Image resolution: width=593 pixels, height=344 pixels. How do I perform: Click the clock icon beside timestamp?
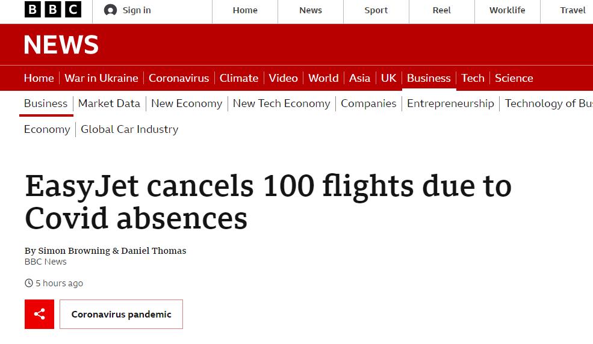(x=28, y=283)
